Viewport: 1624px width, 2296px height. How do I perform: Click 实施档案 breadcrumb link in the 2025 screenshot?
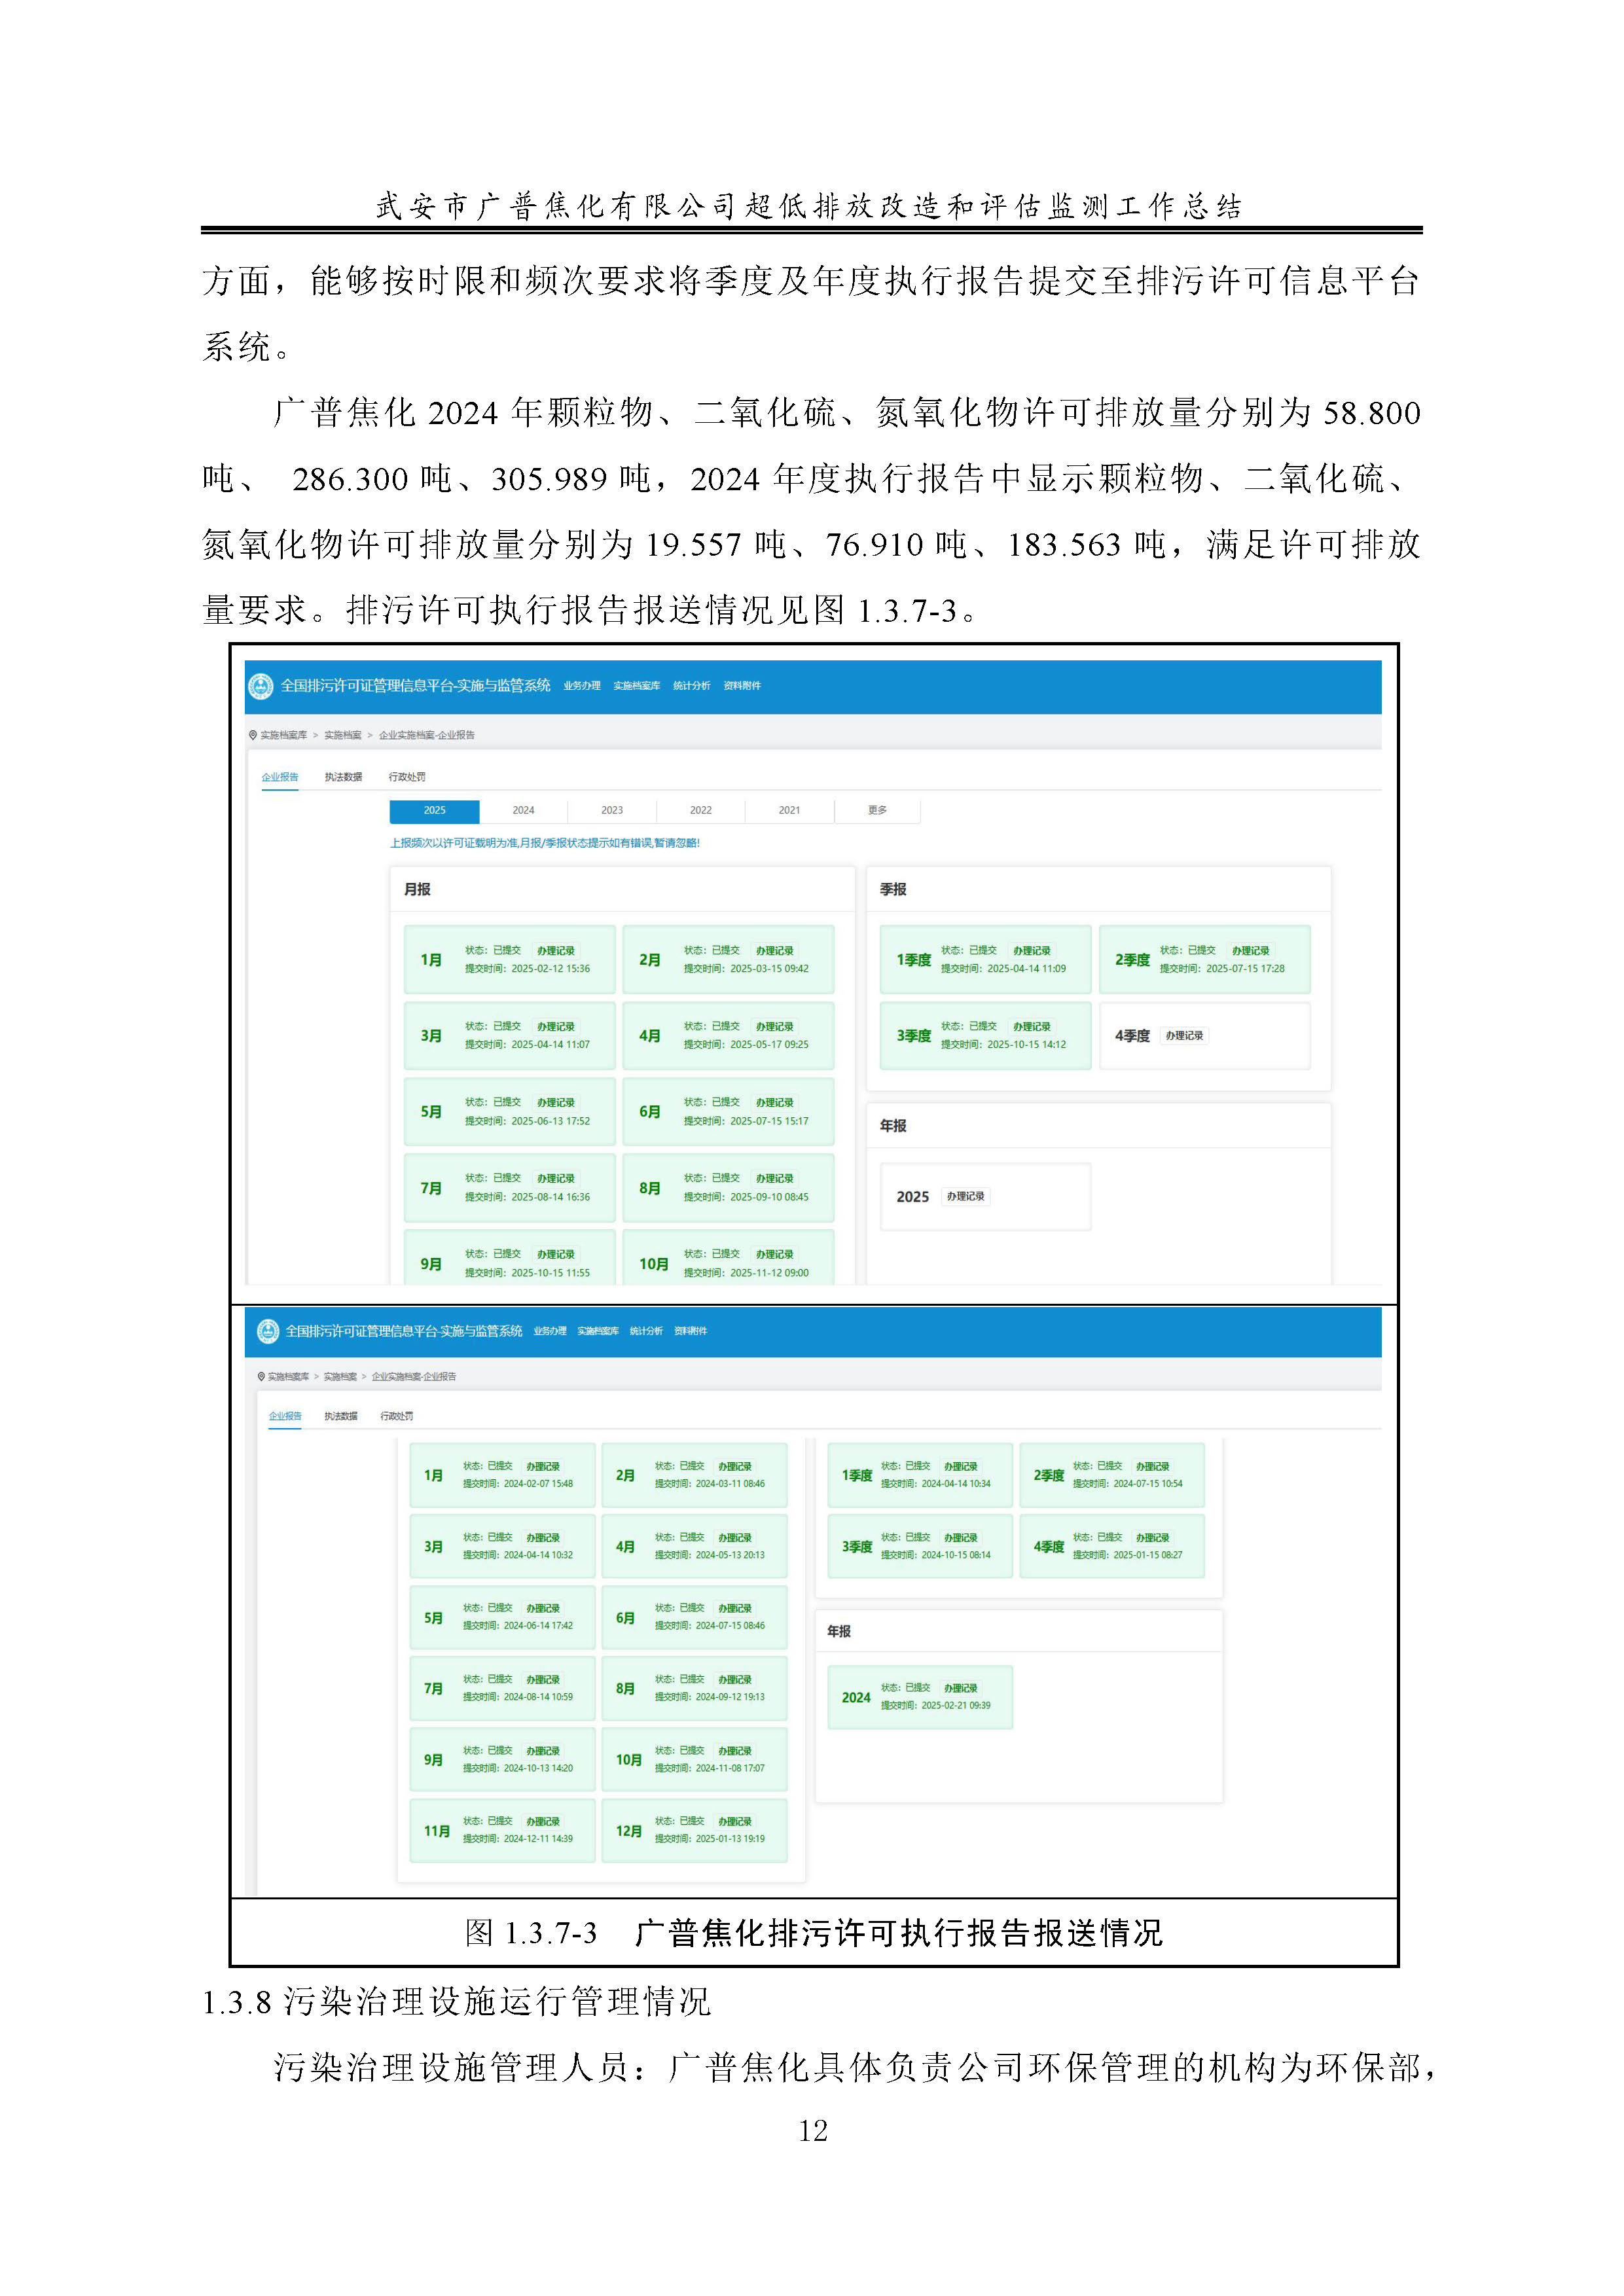pos(342,735)
